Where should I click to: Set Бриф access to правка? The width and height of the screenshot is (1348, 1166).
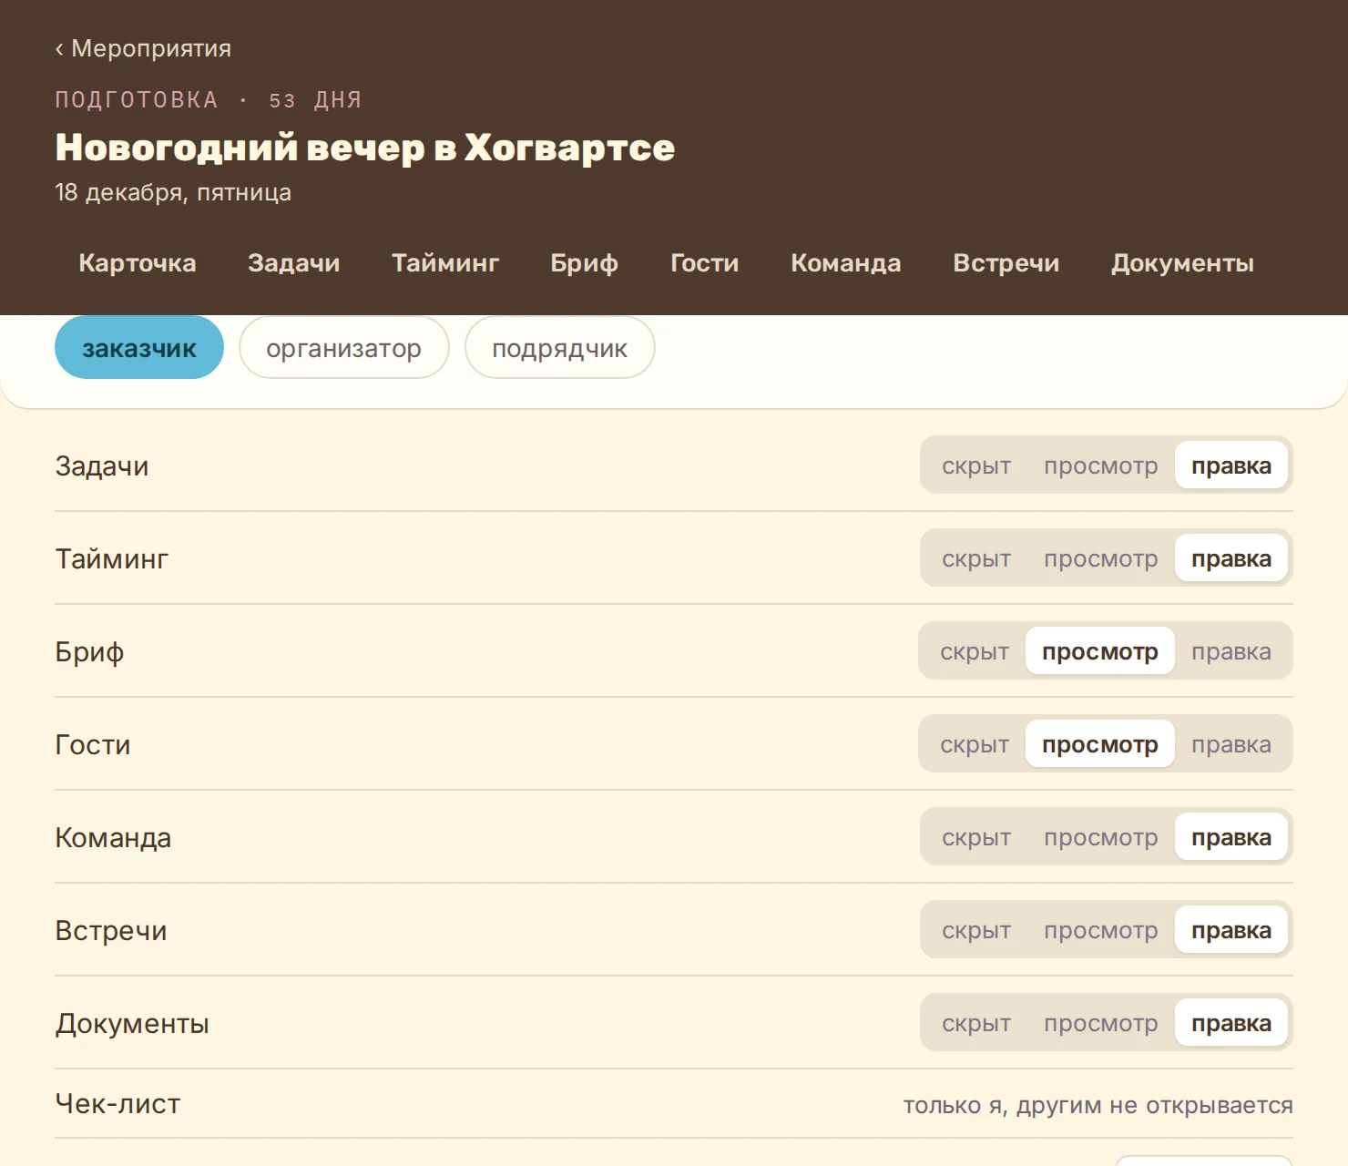click(1231, 651)
